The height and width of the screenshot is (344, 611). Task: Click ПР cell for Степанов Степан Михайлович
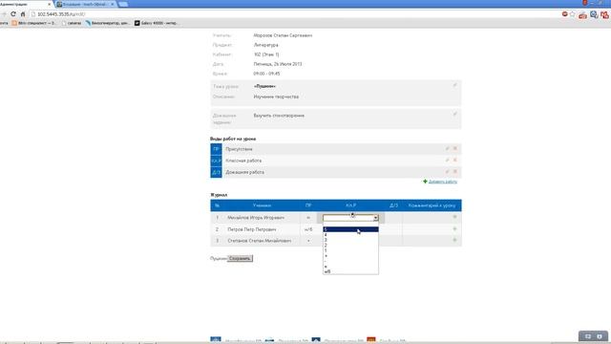tap(308, 241)
